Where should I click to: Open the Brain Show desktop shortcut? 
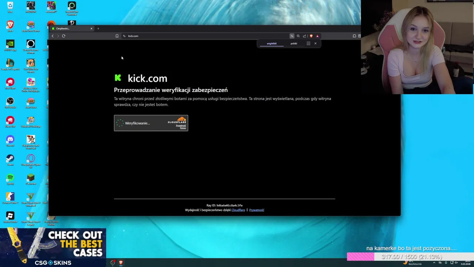tap(31, 103)
